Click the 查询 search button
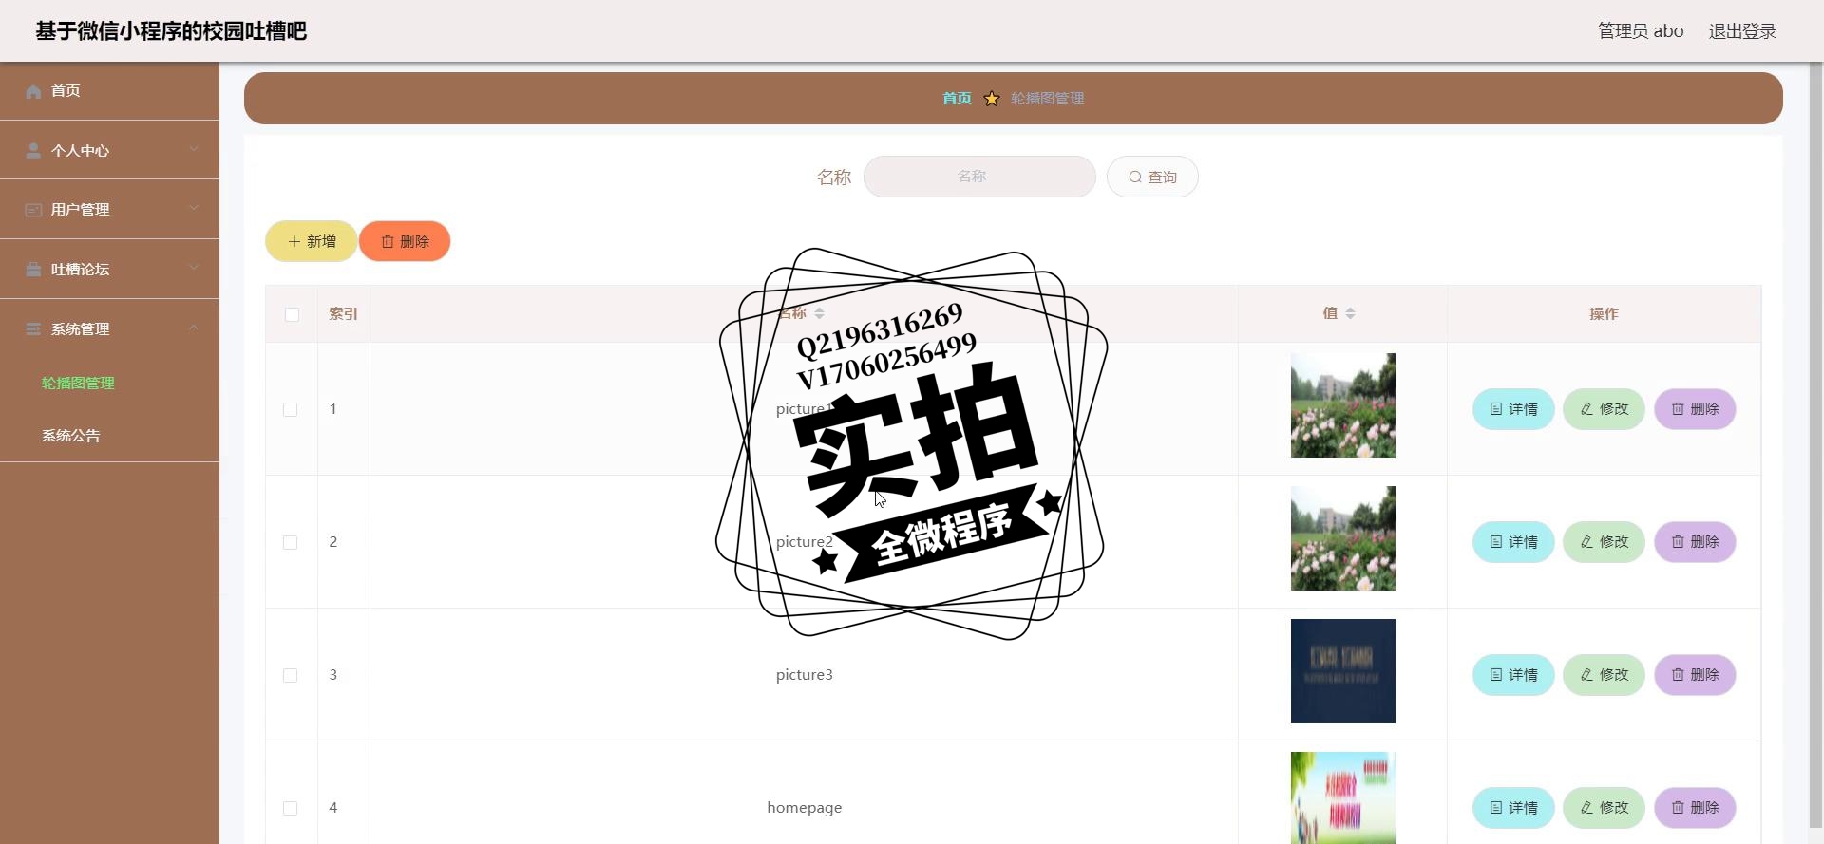This screenshot has width=1824, height=844. point(1152,177)
